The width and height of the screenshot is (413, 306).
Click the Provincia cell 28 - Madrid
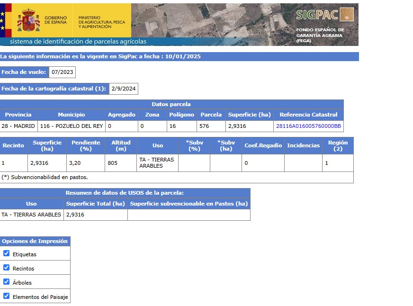(x=18, y=126)
